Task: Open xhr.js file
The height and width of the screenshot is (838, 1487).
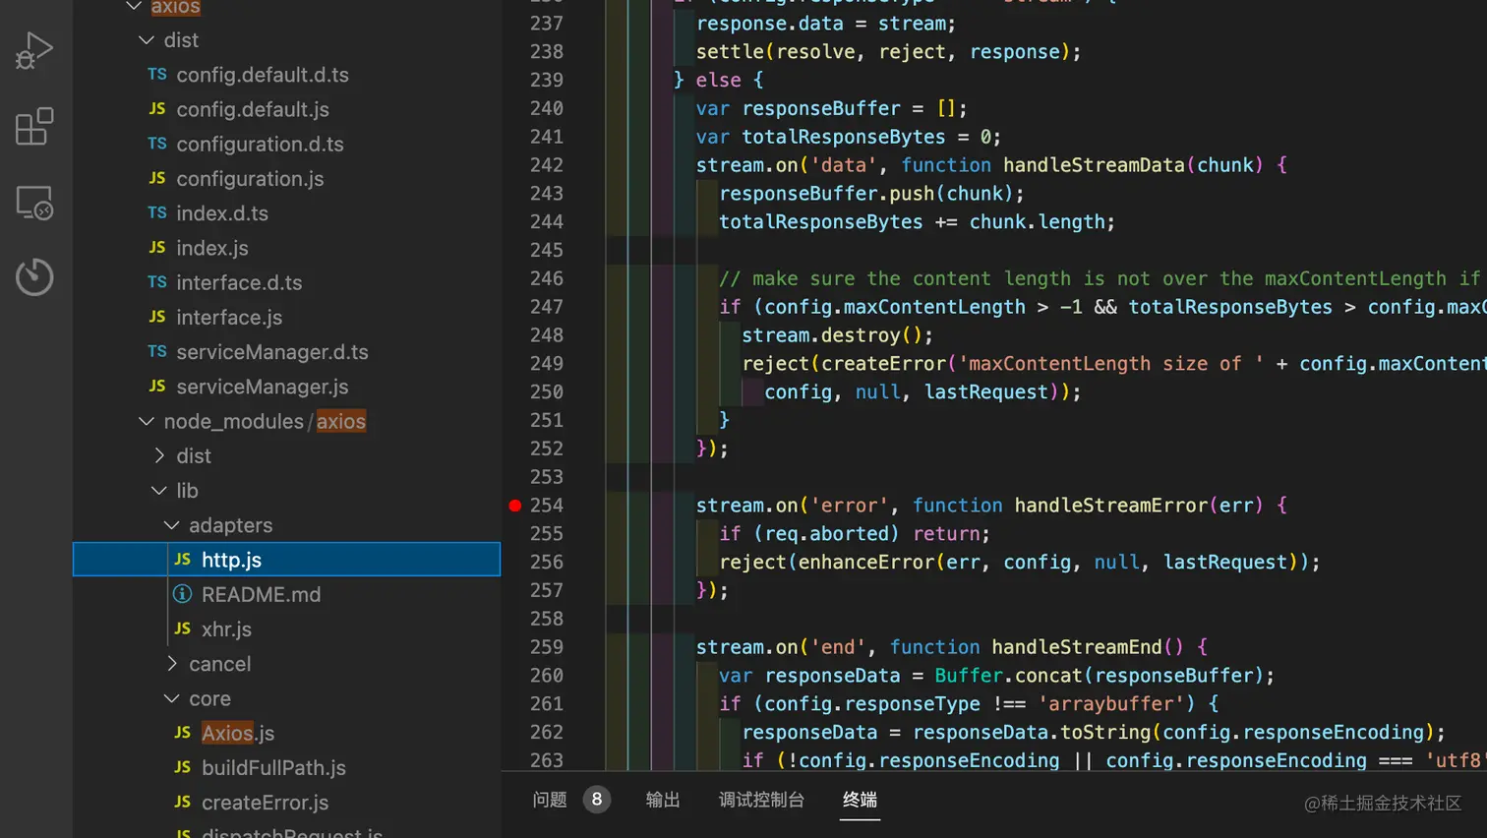Action: [226, 629]
